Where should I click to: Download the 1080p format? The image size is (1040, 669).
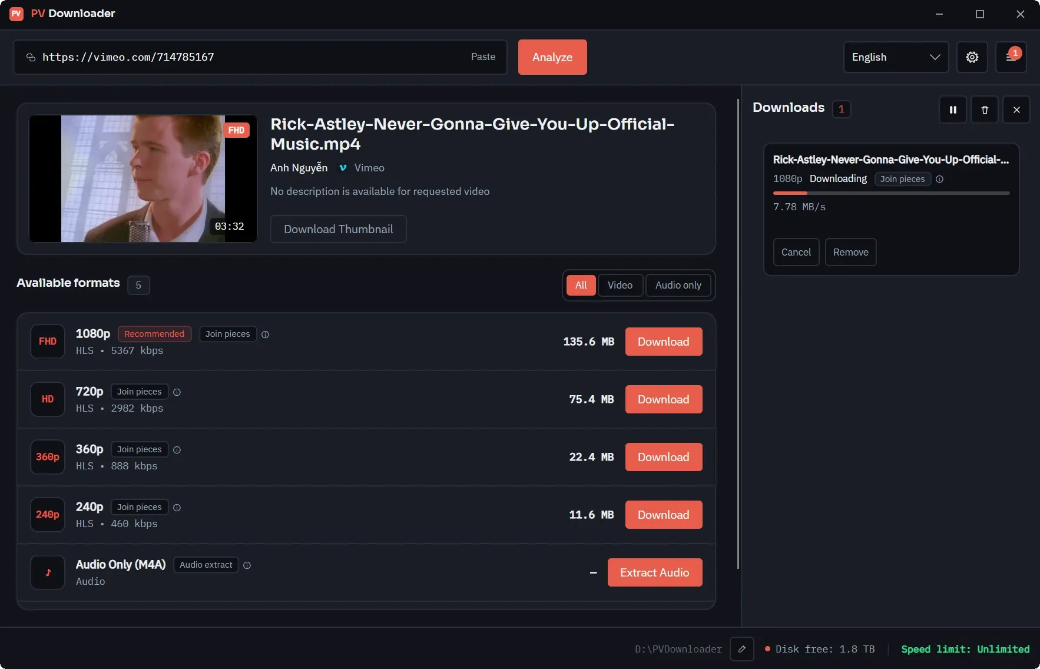click(x=664, y=342)
